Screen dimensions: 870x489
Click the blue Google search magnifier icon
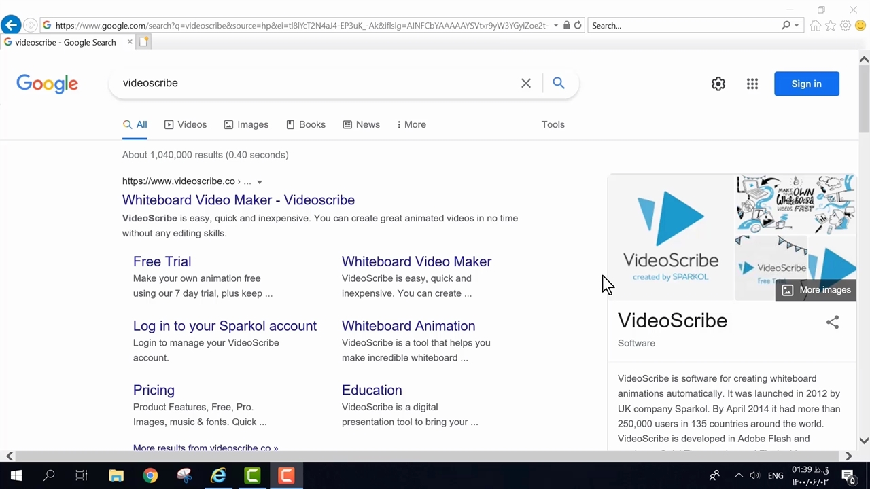point(559,83)
